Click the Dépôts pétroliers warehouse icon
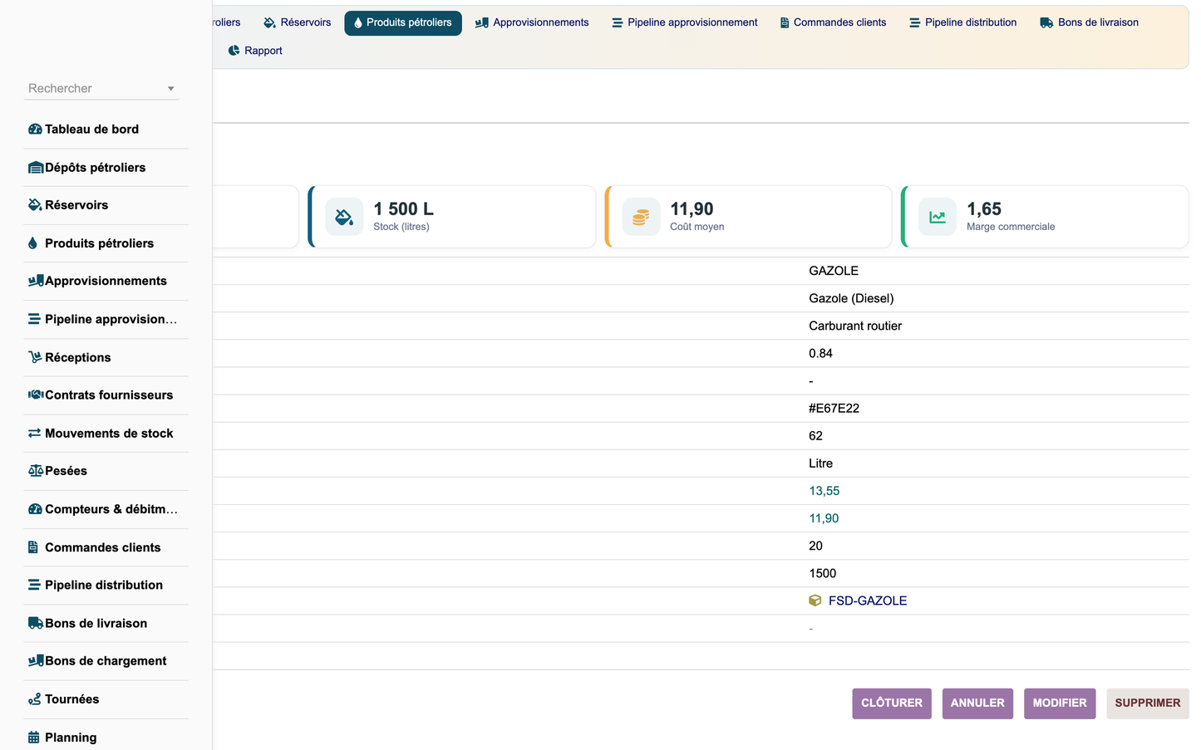Image resolution: width=1201 pixels, height=750 pixels. pos(36,168)
